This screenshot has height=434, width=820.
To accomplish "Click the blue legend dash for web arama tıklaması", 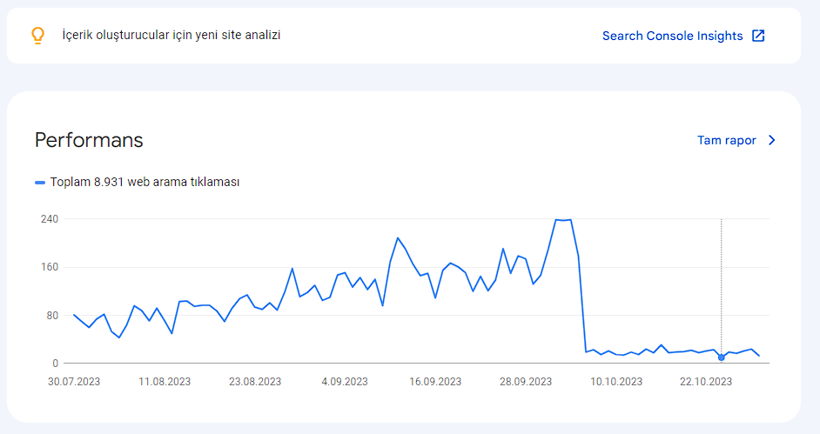I will [40, 183].
